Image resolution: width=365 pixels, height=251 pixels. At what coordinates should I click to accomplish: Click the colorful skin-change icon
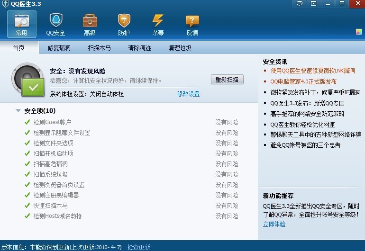(x=359, y=32)
